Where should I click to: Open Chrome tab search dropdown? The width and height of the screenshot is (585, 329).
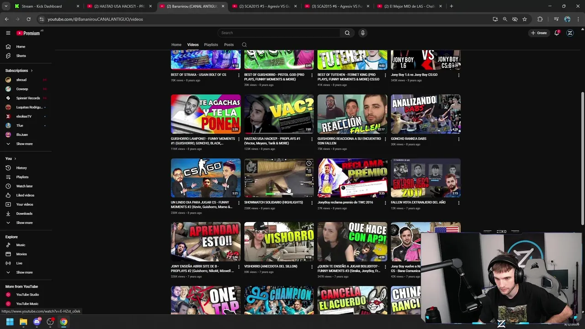click(6, 6)
